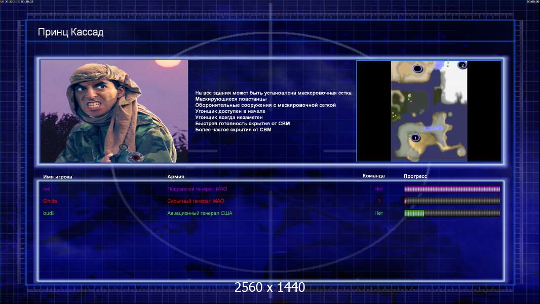
Task: Click the minimap preview image
Action: 429,111
